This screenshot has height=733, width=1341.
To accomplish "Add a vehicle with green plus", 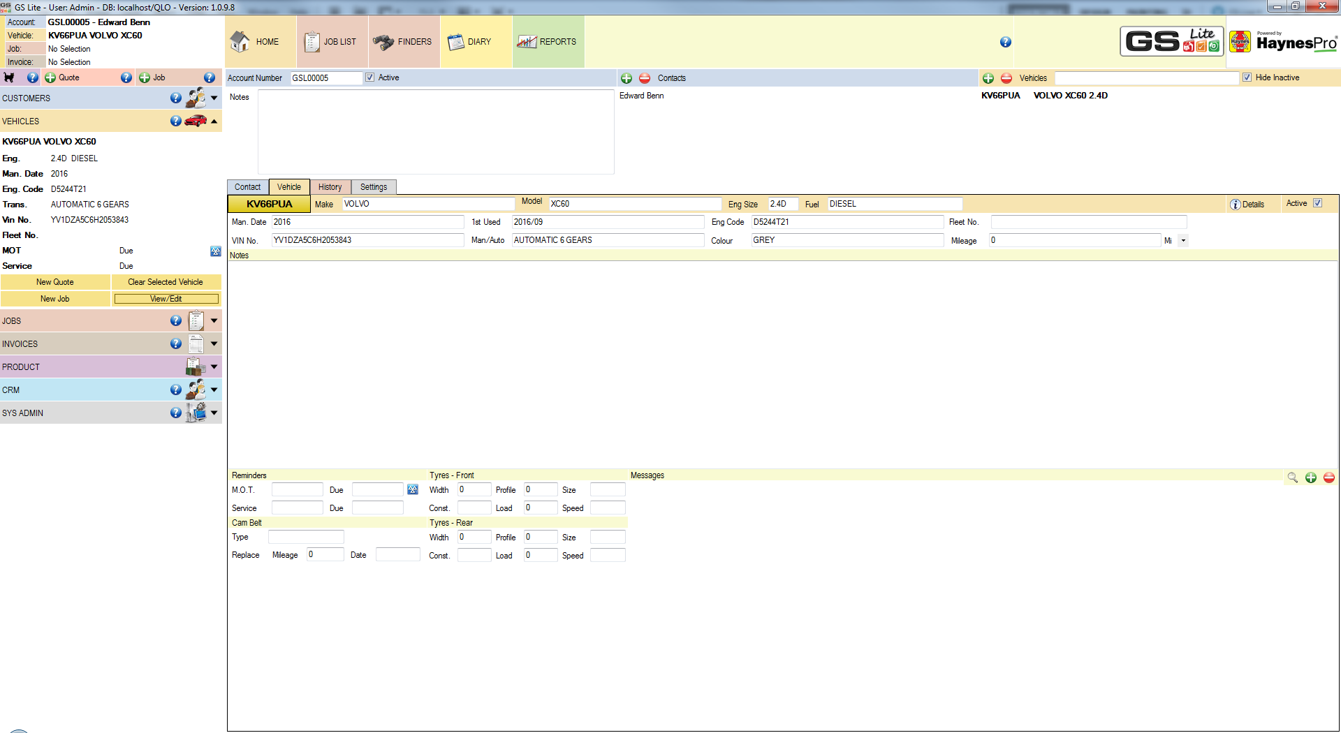I will click(988, 78).
